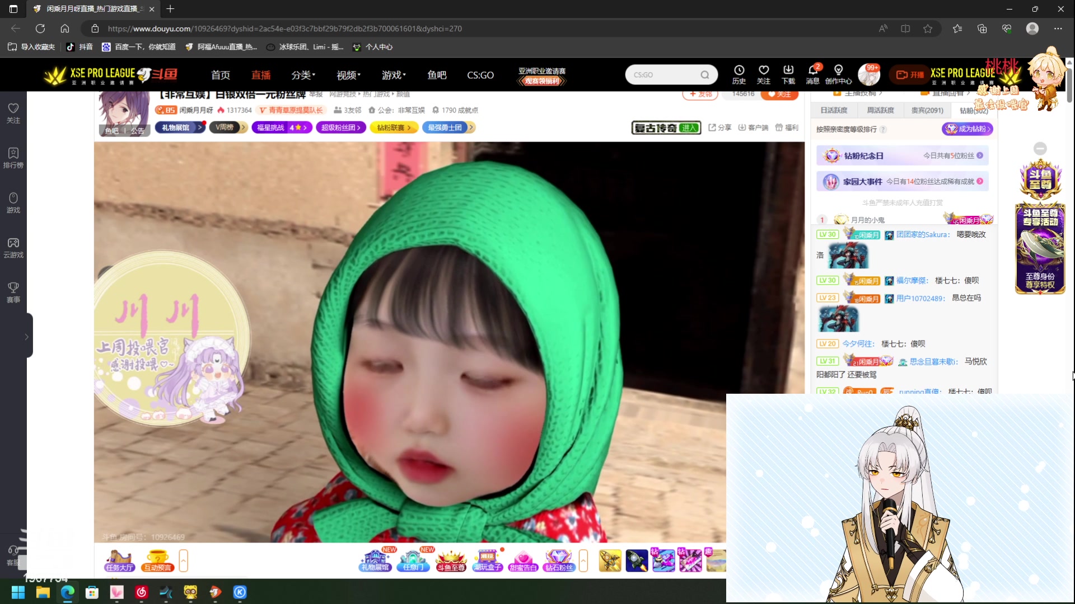Switch to the 日活跃度 tab
Screen dimensions: 1075x604
point(834,110)
